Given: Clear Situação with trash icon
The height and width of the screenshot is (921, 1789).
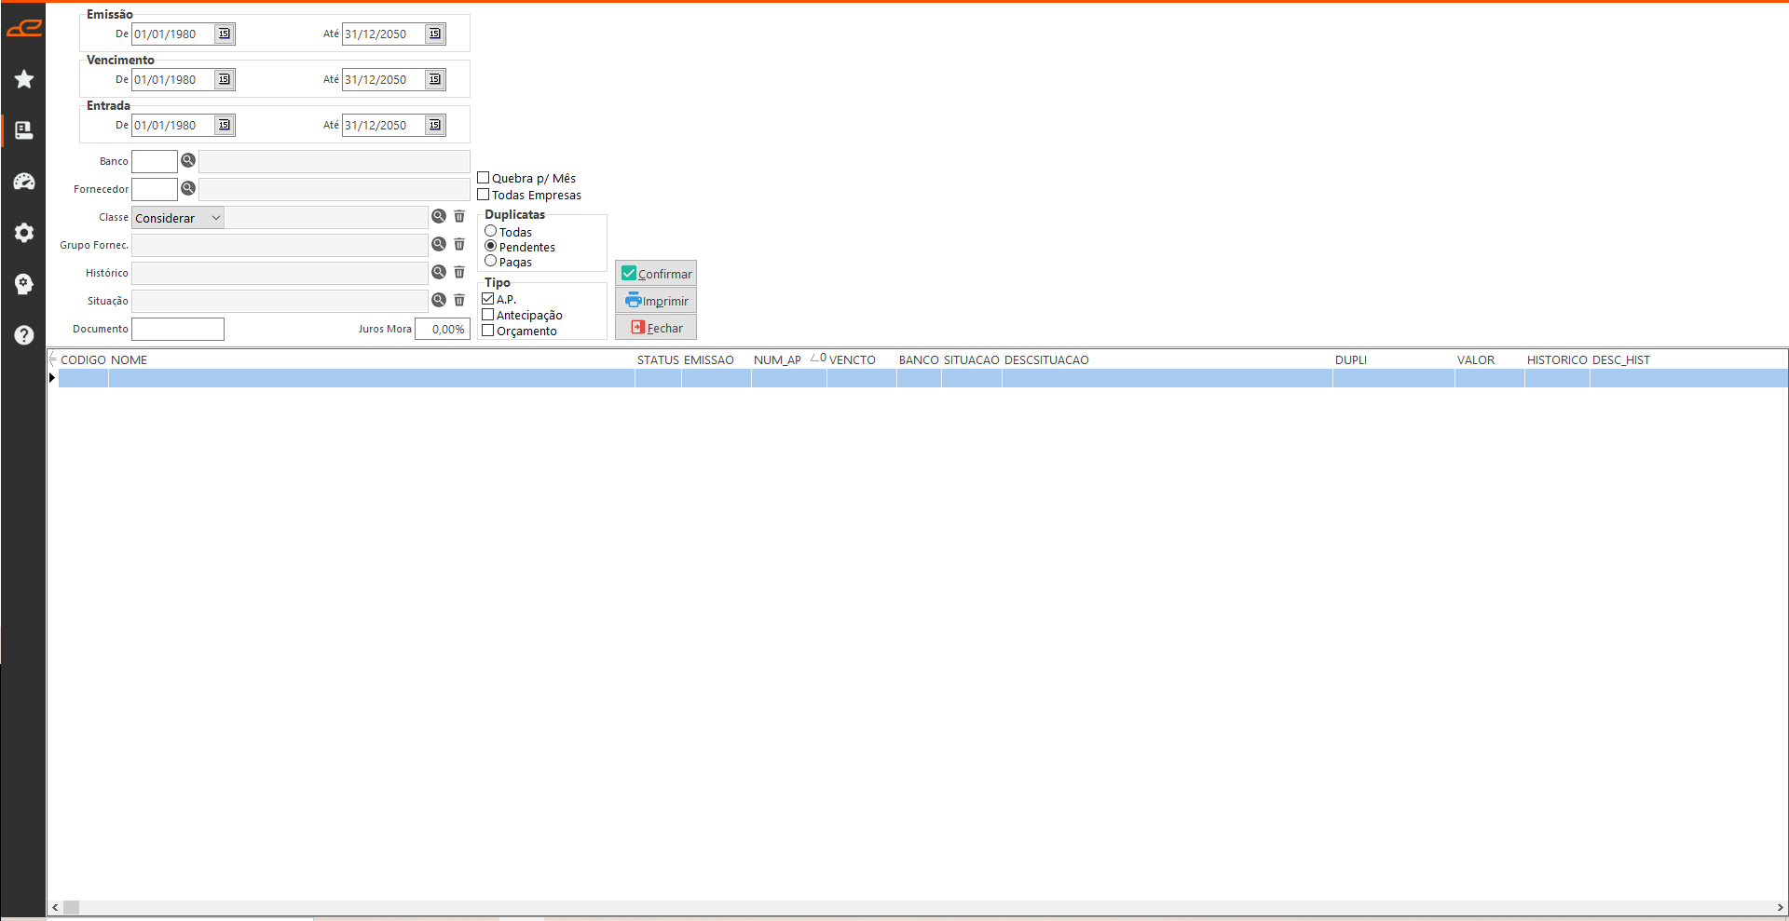Looking at the screenshot, I should 459,301.
